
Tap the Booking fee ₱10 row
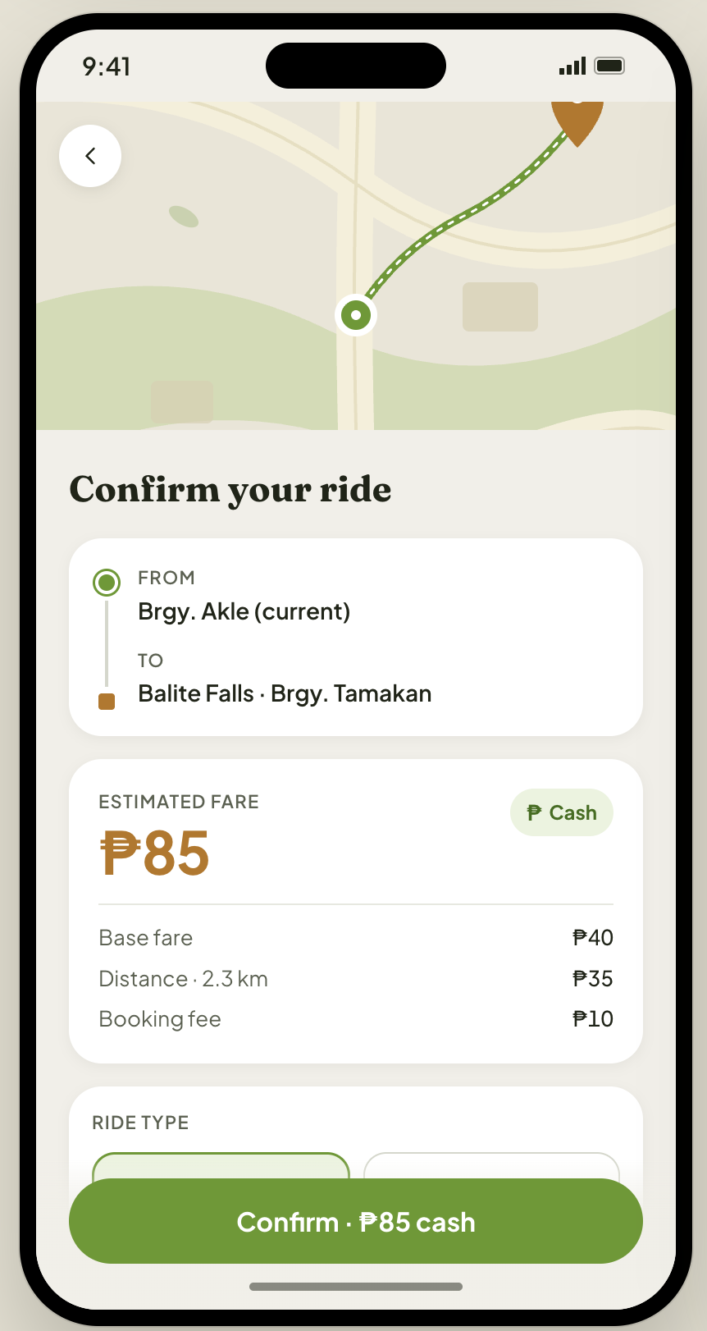[356, 1019]
